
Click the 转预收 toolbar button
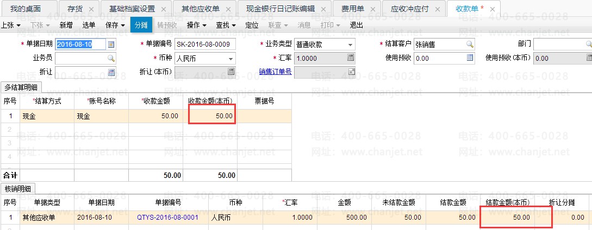click(x=167, y=25)
